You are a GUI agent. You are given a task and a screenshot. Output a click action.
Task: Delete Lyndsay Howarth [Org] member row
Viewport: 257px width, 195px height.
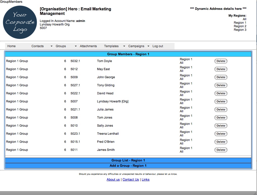coord(221,101)
